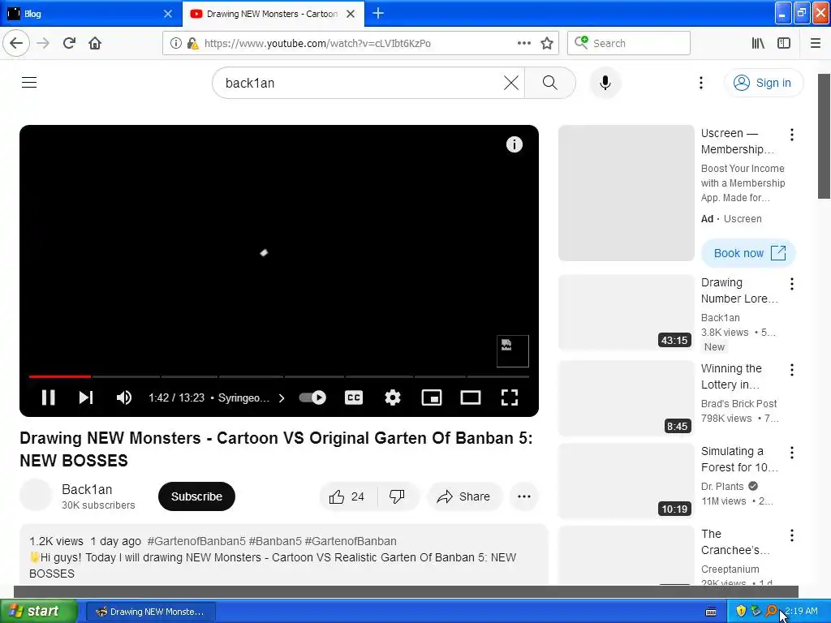Open the video info card

pos(514,144)
